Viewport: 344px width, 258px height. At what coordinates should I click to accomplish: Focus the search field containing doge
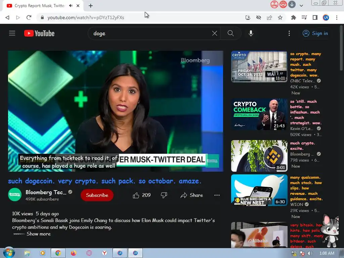pos(152,33)
